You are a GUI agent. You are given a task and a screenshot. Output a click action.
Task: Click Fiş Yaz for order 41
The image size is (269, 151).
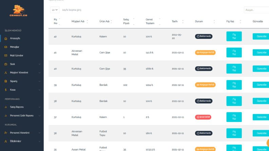pos(234,52)
